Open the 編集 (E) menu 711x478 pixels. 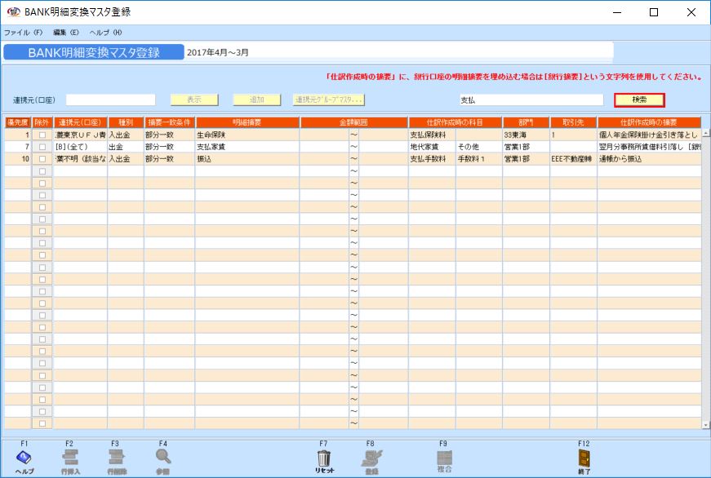tap(66, 32)
